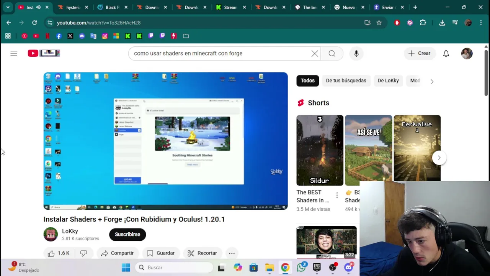490x276 pixels.
Task: Open the Windows Start menu
Action: (126, 268)
